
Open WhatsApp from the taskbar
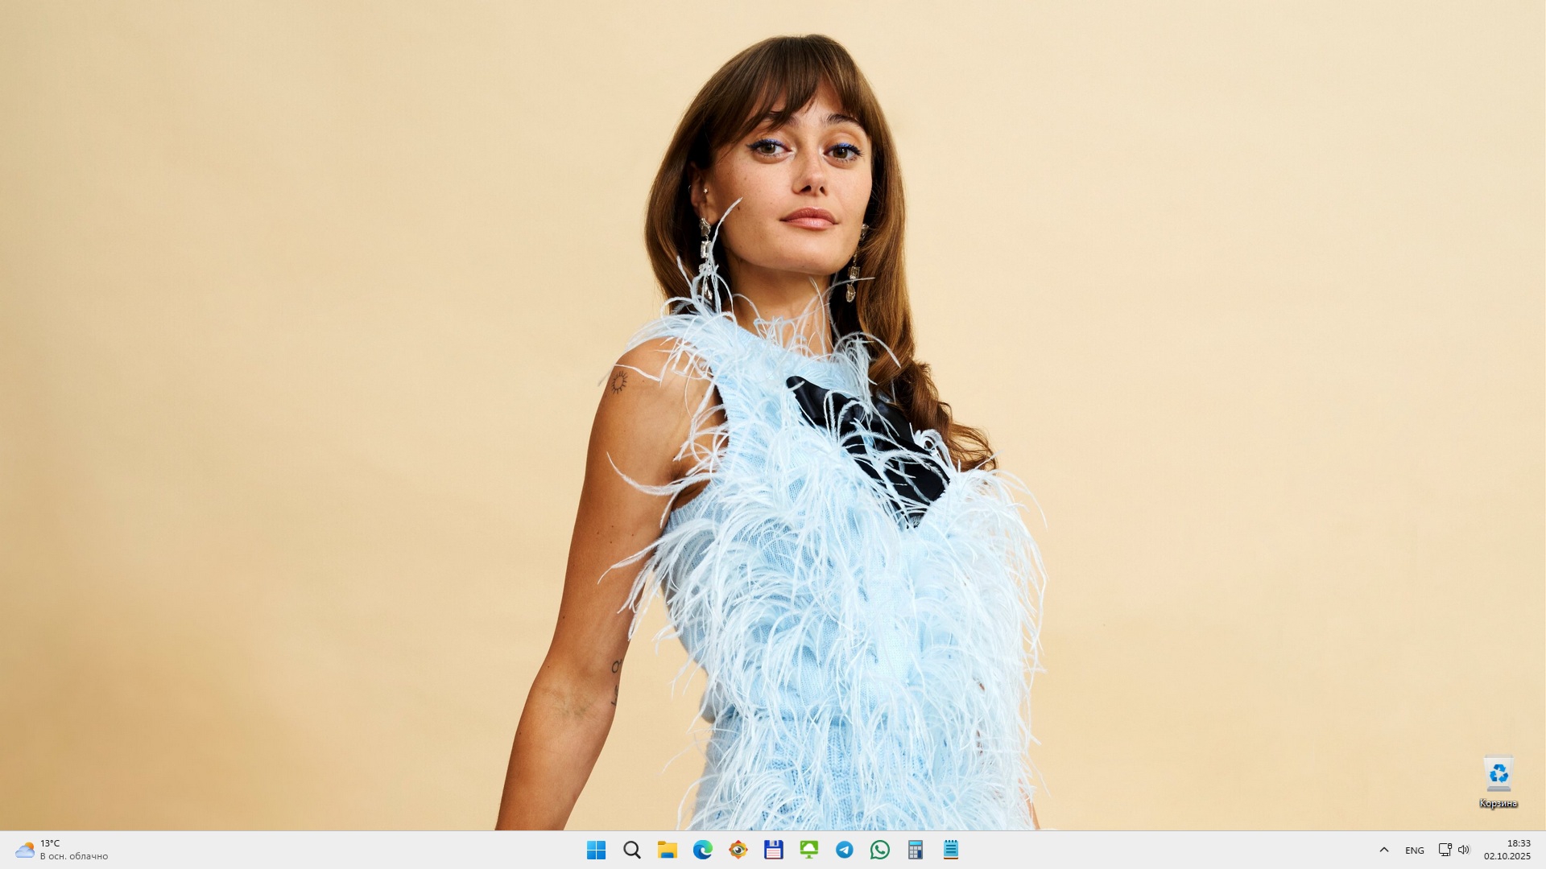tap(879, 850)
